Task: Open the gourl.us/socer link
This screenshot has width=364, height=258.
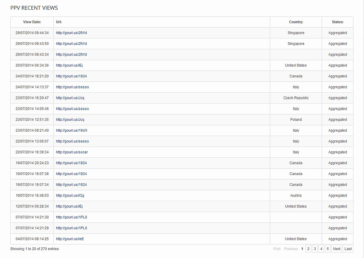Action: (x=72, y=152)
